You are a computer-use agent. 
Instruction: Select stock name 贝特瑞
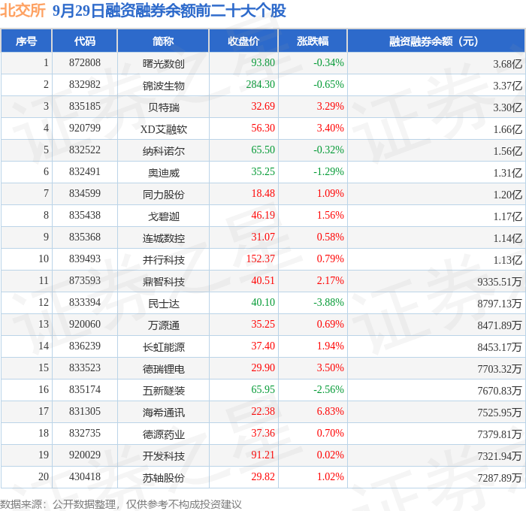click(164, 107)
